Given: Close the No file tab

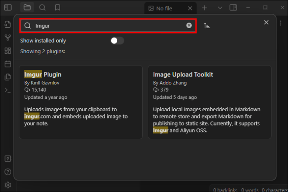Looking at the screenshot, I should [190, 8].
